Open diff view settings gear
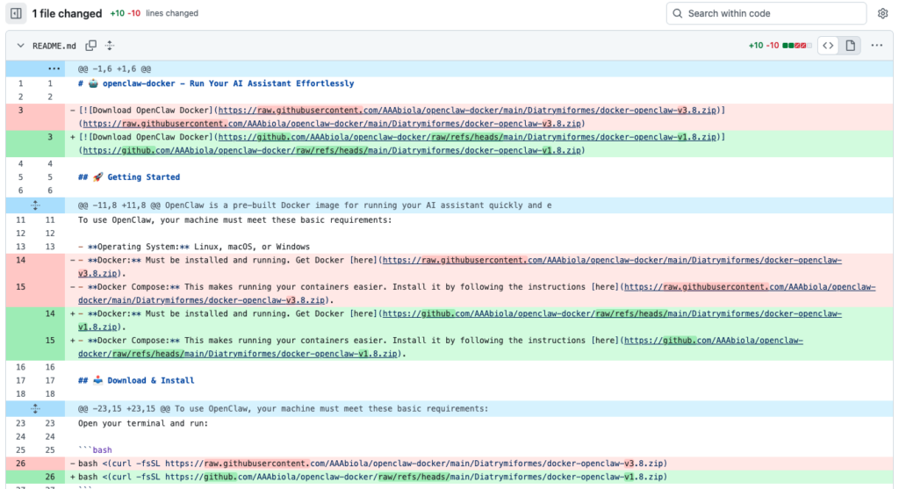 882,13
